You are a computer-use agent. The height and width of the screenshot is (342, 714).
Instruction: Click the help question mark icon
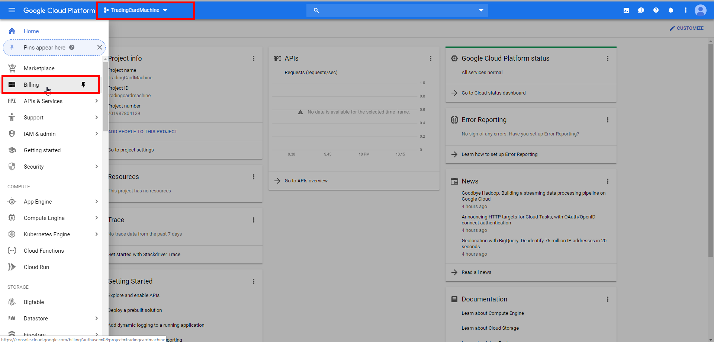click(x=656, y=10)
